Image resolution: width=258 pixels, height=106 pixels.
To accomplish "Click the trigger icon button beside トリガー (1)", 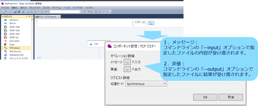I will coord(151,23).
